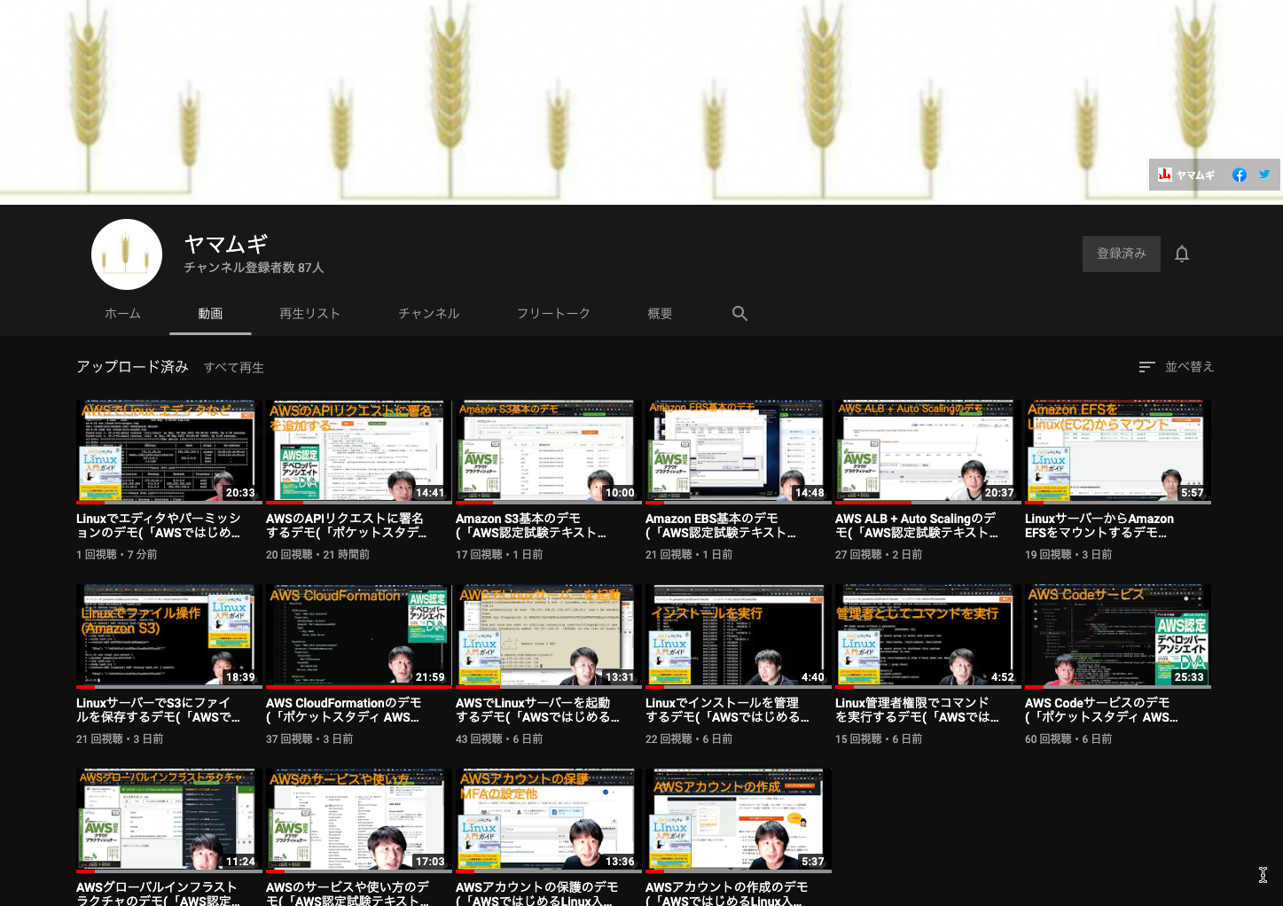
Task: Open Amazon EFSをマウント video thumbnail
Action: (1116, 451)
